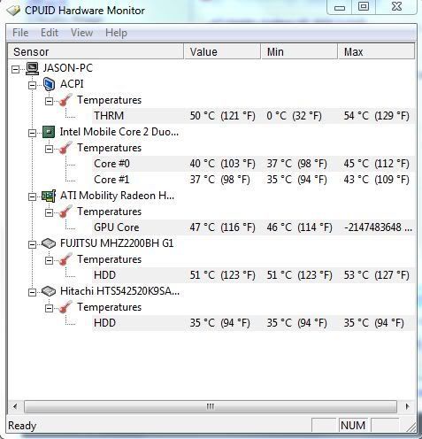Click the Hitachi HTS542520K9SA drive icon
This screenshot has height=439, width=422.
[49, 291]
